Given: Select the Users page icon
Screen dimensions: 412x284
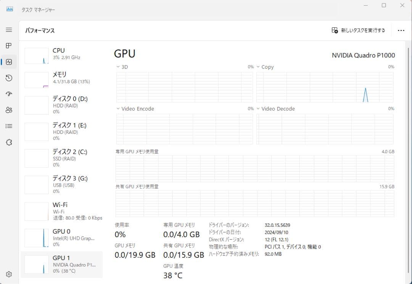Looking at the screenshot, I should click(x=9, y=110).
